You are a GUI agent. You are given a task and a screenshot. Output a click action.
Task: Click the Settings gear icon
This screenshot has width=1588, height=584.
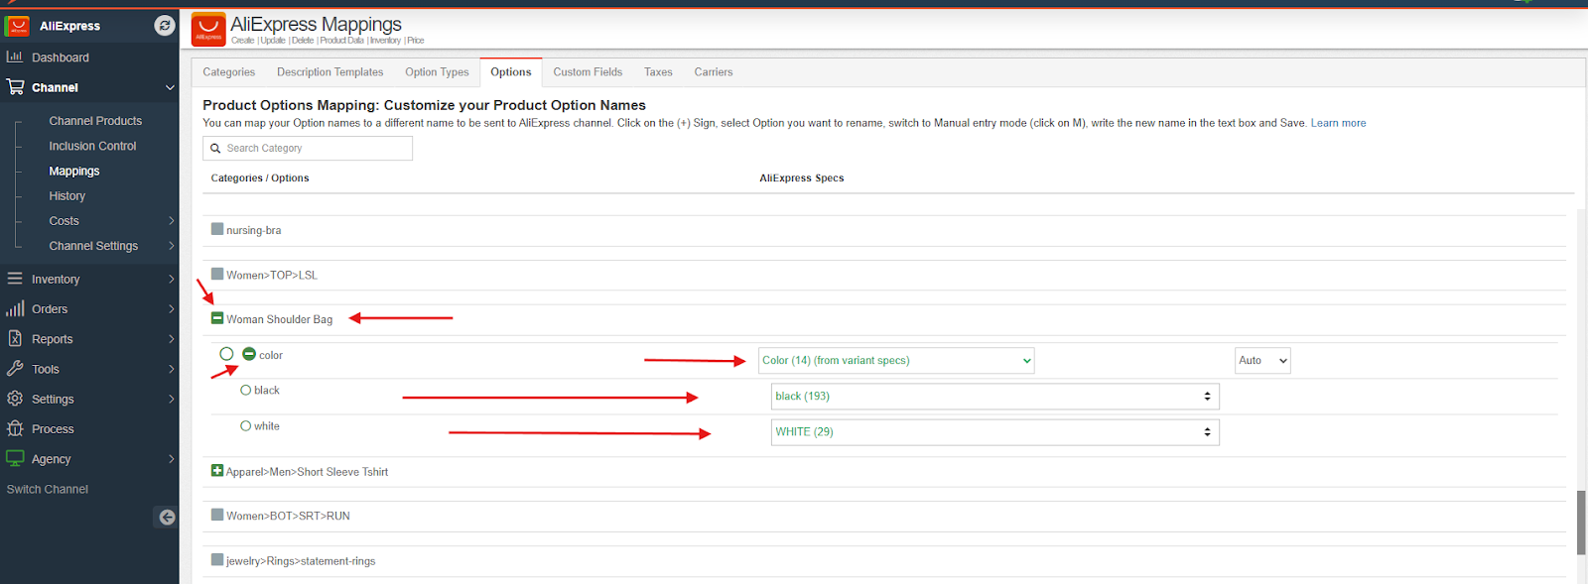click(x=15, y=399)
